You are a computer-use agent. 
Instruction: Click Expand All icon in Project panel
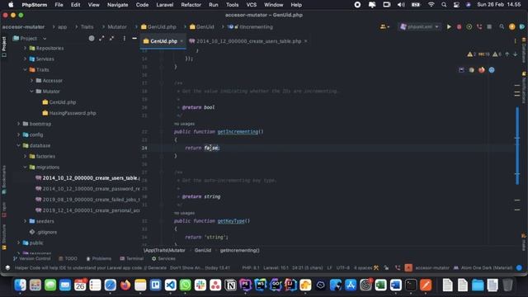point(101,39)
